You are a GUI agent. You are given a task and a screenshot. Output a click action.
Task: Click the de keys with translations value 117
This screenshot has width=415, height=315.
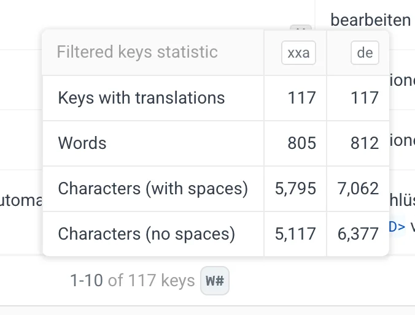pyautogui.click(x=365, y=97)
